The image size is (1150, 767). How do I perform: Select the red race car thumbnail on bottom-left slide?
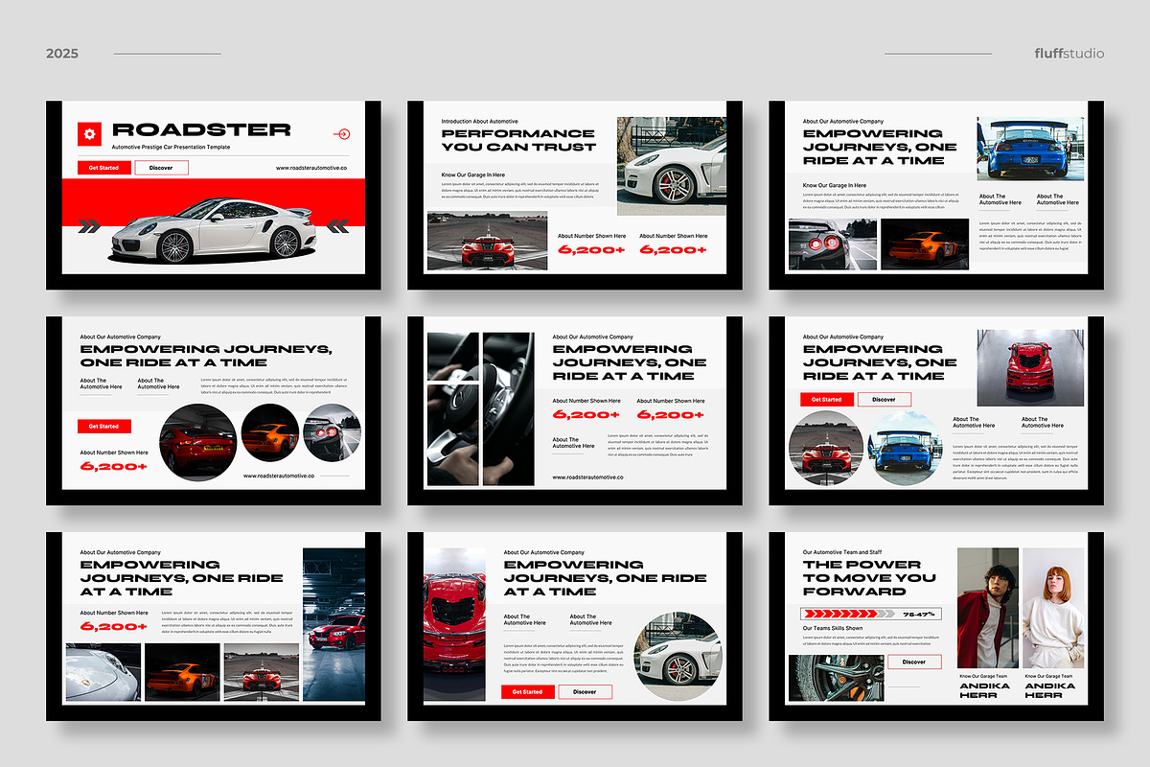point(261,671)
